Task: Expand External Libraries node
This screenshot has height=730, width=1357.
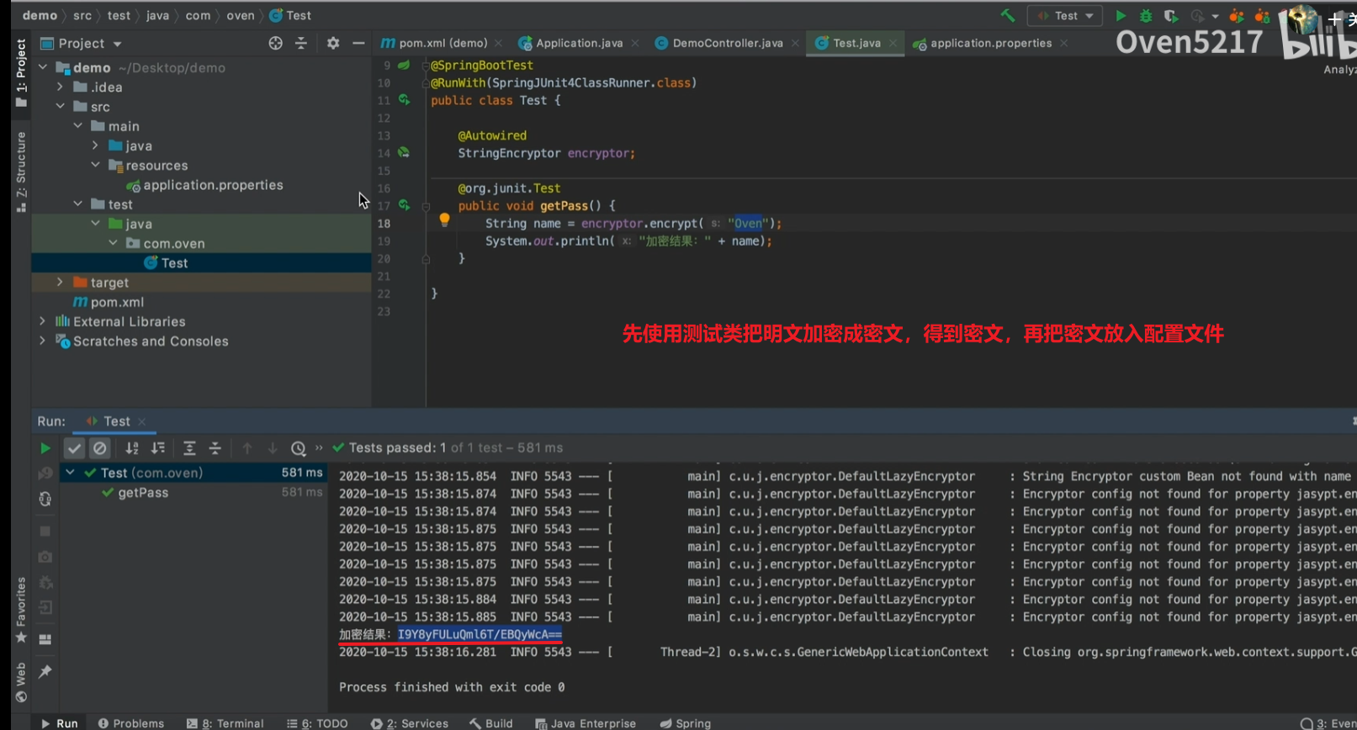Action: coord(42,320)
